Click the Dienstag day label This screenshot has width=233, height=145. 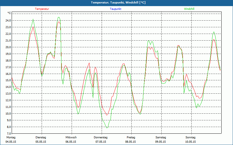tap(41, 137)
